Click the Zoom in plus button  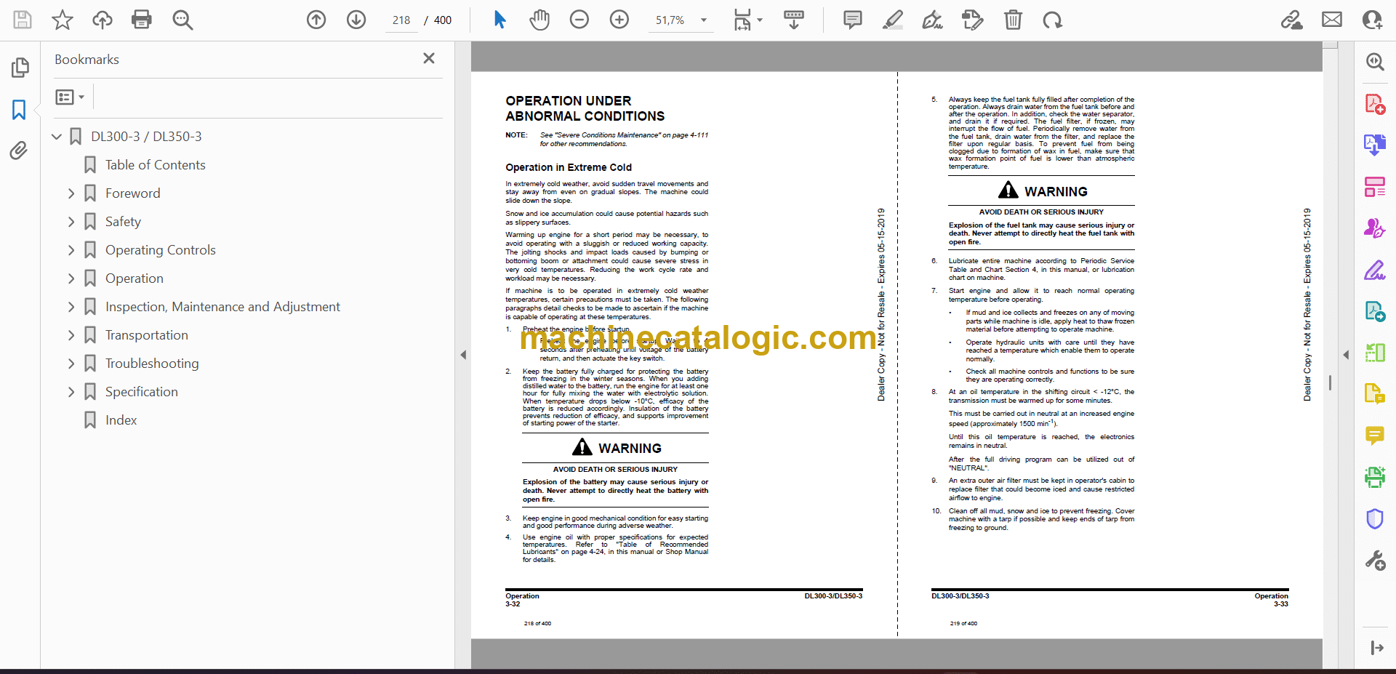[x=619, y=20]
